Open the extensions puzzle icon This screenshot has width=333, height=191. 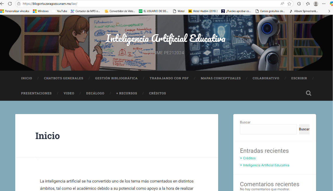click(x=299, y=4)
